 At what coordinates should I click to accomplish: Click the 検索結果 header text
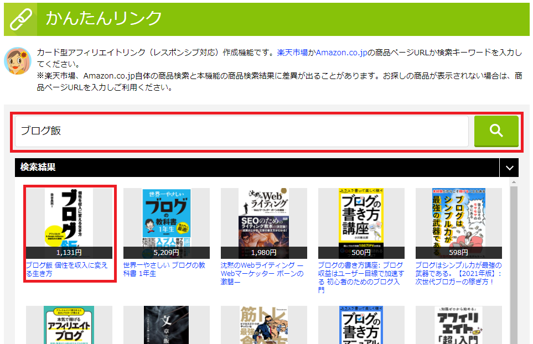click(38, 167)
